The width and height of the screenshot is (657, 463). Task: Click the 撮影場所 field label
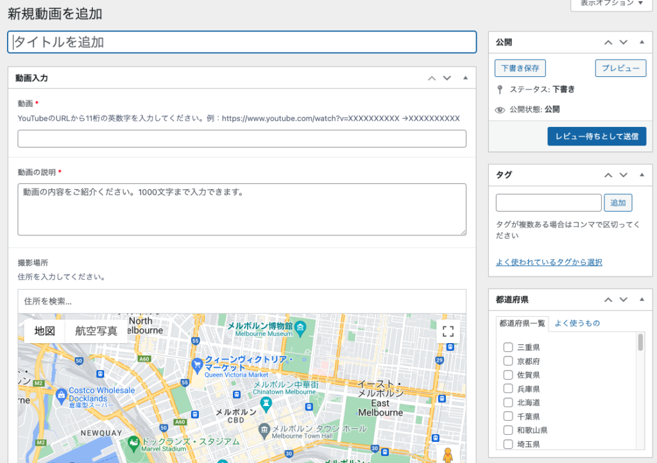[33, 263]
